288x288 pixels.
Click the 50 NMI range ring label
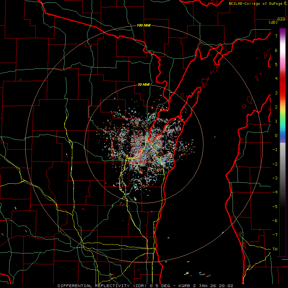coord(144,84)
